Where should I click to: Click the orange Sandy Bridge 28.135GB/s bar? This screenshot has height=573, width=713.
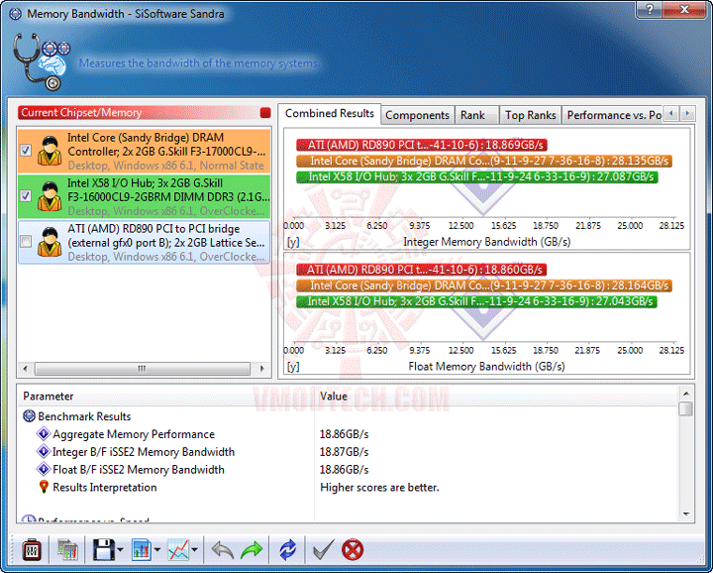click(x=484, y=162)
